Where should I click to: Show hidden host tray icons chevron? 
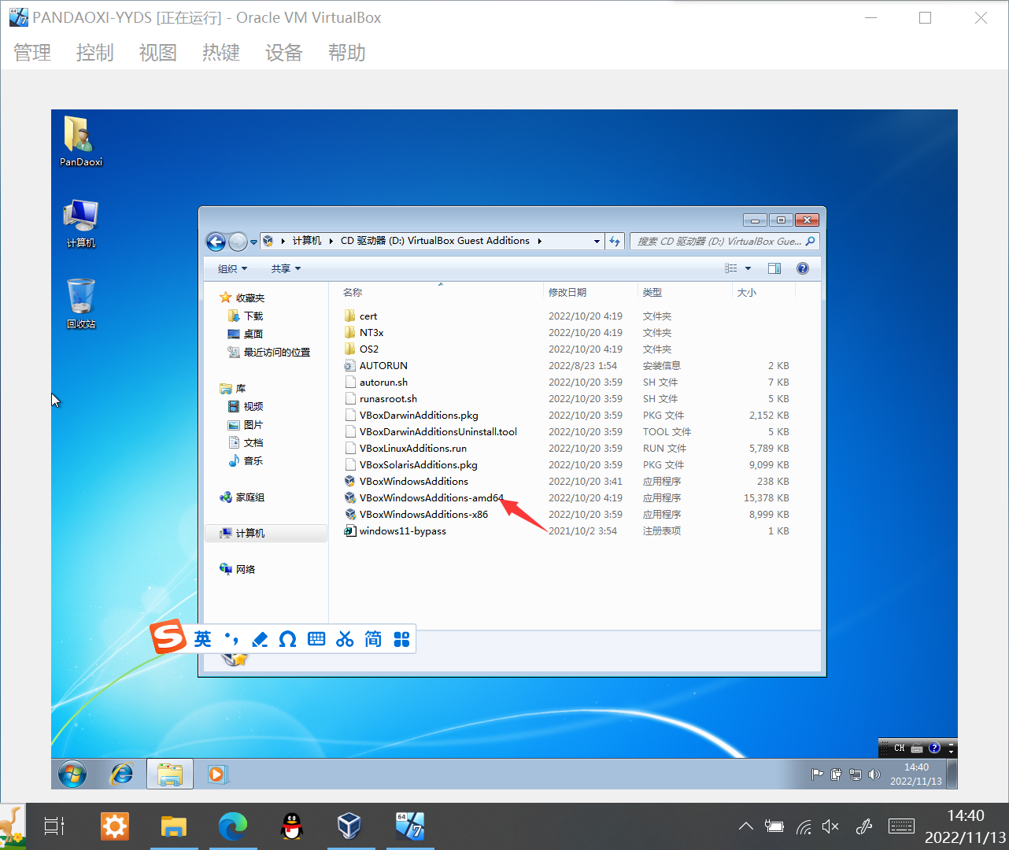(745, 826)
